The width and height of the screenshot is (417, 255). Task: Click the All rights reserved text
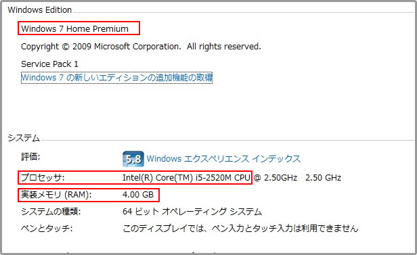[x=223, y=47]
